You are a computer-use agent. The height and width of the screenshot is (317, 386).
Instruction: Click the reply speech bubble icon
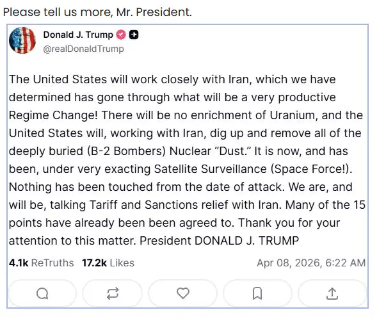pyautogui.click(x=42, y=293)
